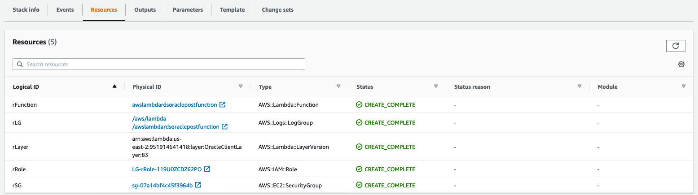Open Status column sort dropdown

pyautogui.click(x=436, y=87)
